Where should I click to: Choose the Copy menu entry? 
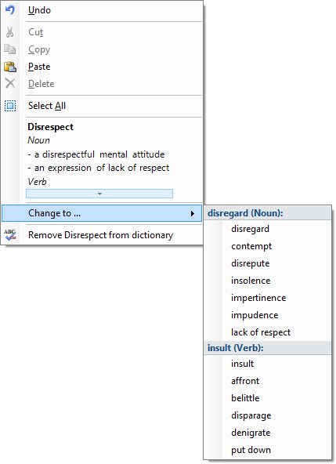(x=102, y=49)
